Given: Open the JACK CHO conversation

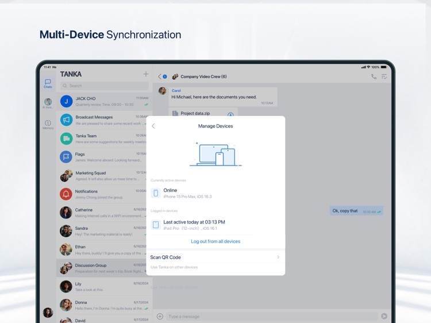Looking at the screenshot, I should [105, 101].
